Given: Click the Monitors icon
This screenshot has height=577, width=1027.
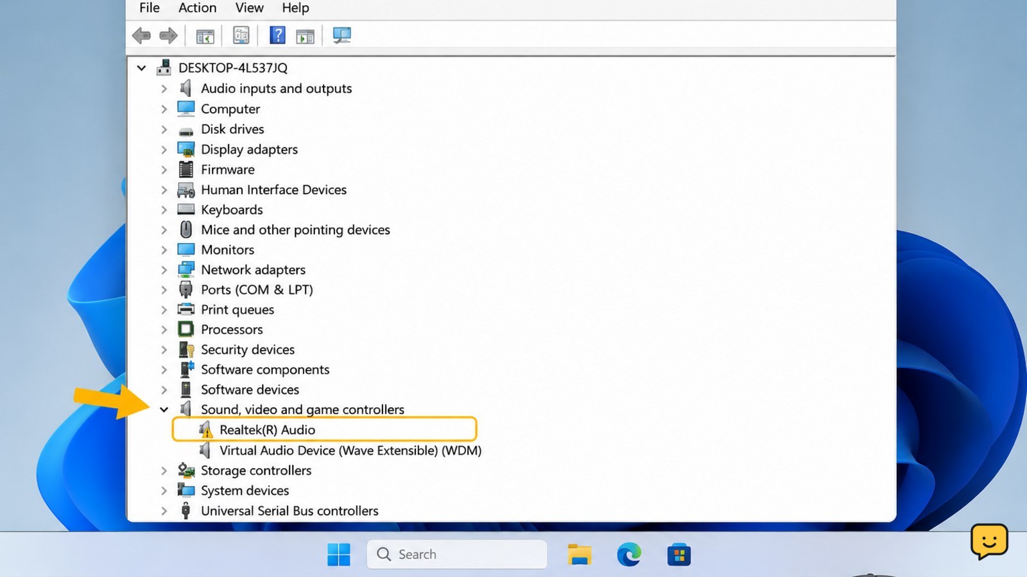Looking at the screenshot, I should tap(186, 249).
